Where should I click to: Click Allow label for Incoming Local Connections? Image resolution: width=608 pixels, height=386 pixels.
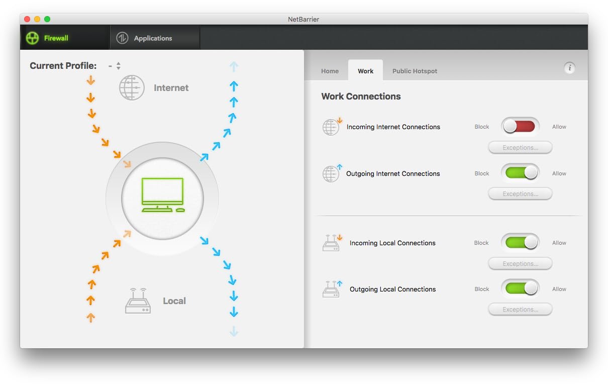[x=559, y=243]
